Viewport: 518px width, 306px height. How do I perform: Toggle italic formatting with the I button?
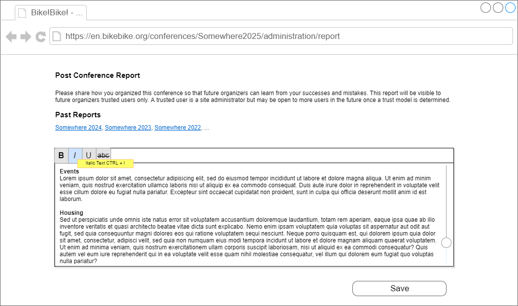coord(75,155)
